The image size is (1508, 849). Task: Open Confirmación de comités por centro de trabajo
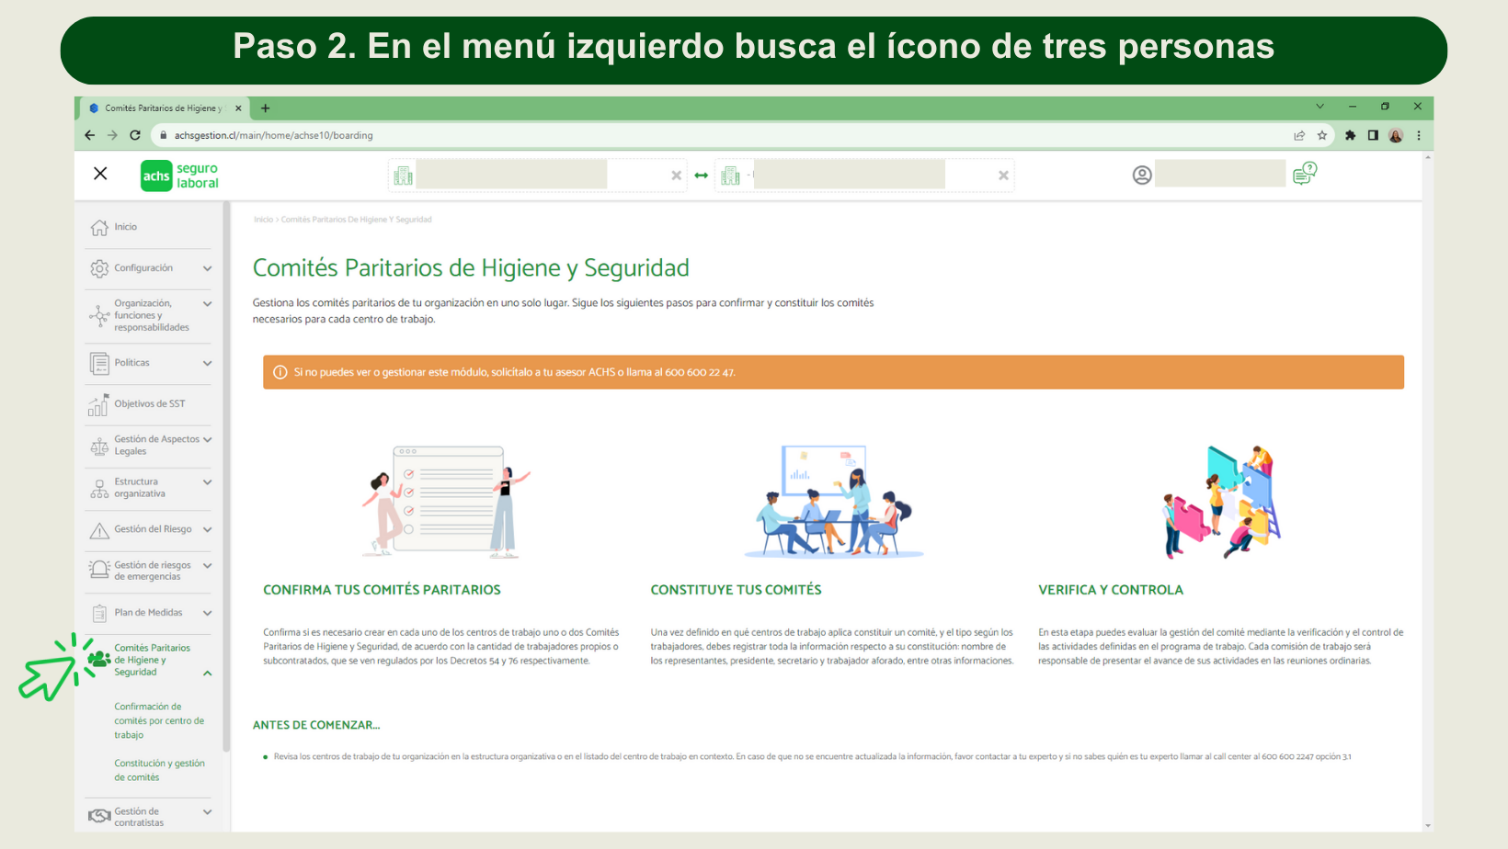coord(159,721)
